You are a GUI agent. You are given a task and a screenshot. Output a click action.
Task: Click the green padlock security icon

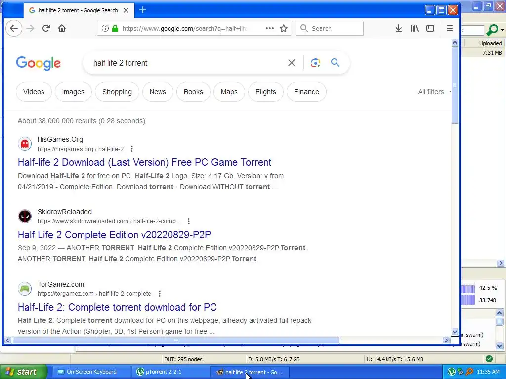coord(115,28)
